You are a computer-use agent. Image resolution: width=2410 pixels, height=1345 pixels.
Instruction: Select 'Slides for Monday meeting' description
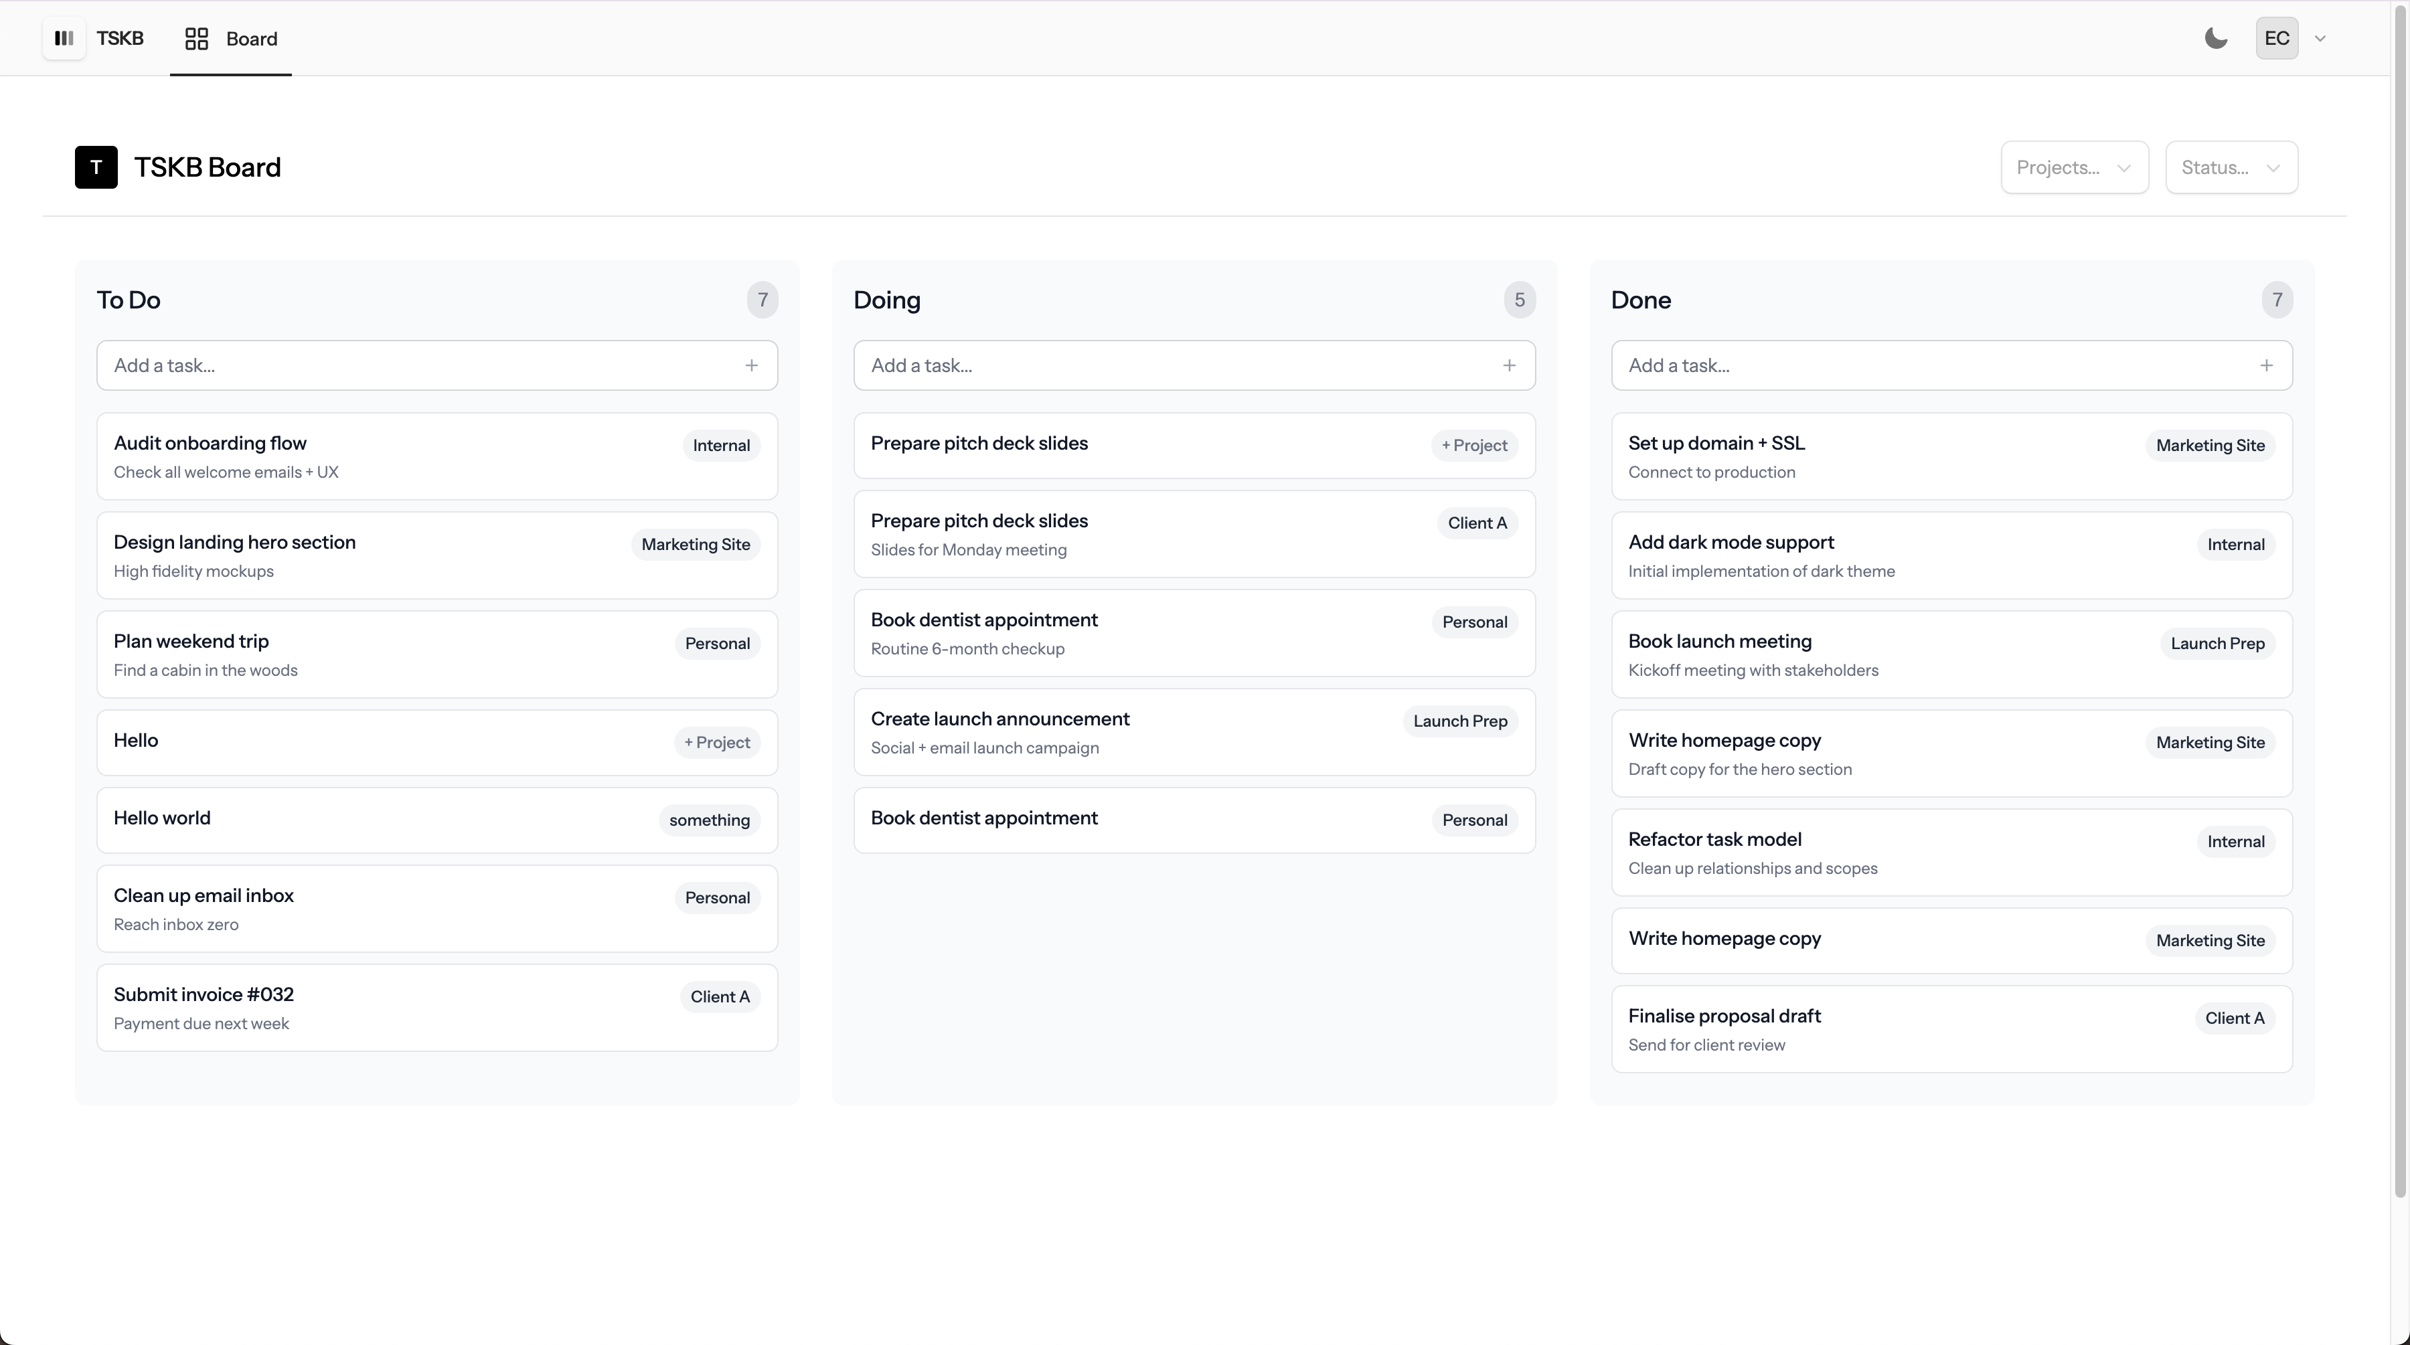pos(968,550)
